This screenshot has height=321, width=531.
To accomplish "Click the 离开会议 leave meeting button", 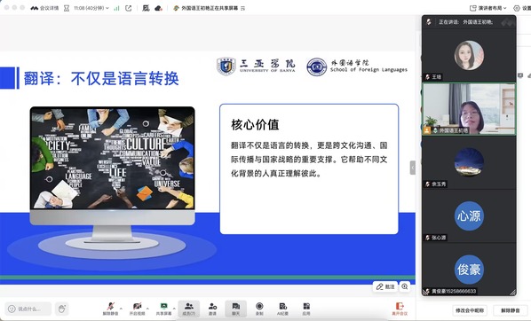I will tap(400, 309).
